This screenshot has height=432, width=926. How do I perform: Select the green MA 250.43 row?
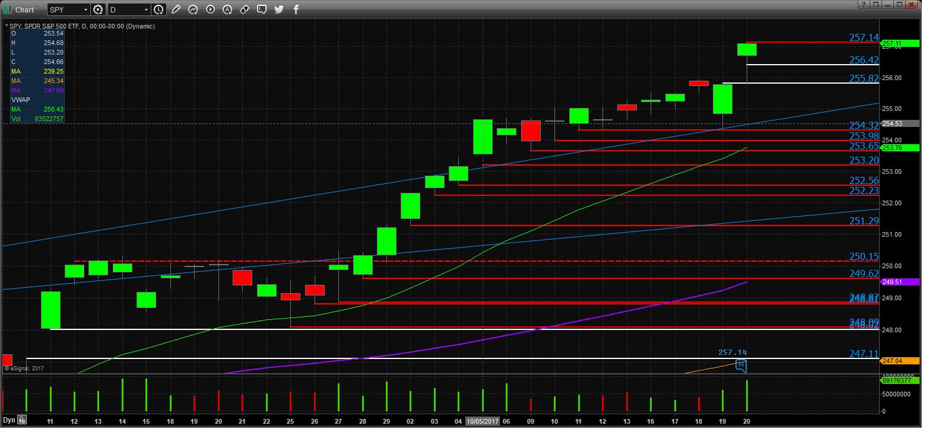[37, 109]
